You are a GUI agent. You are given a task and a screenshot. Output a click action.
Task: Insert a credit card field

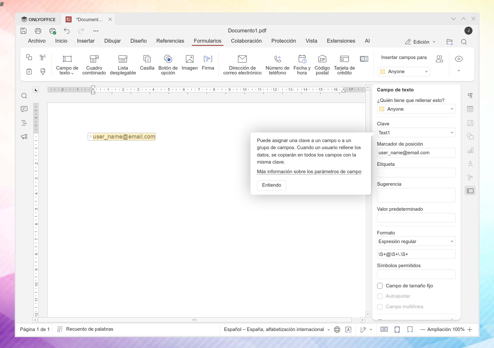coord(344,64)
